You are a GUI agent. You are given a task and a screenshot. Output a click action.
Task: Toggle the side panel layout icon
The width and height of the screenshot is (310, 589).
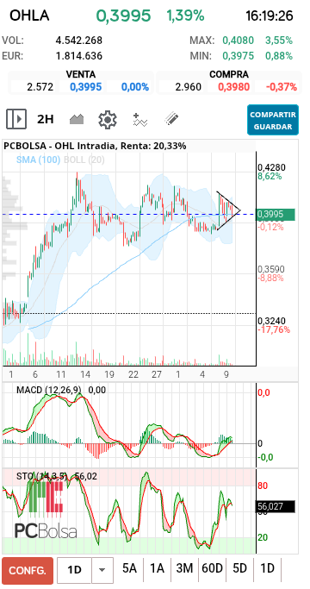[x=16, y=119]
